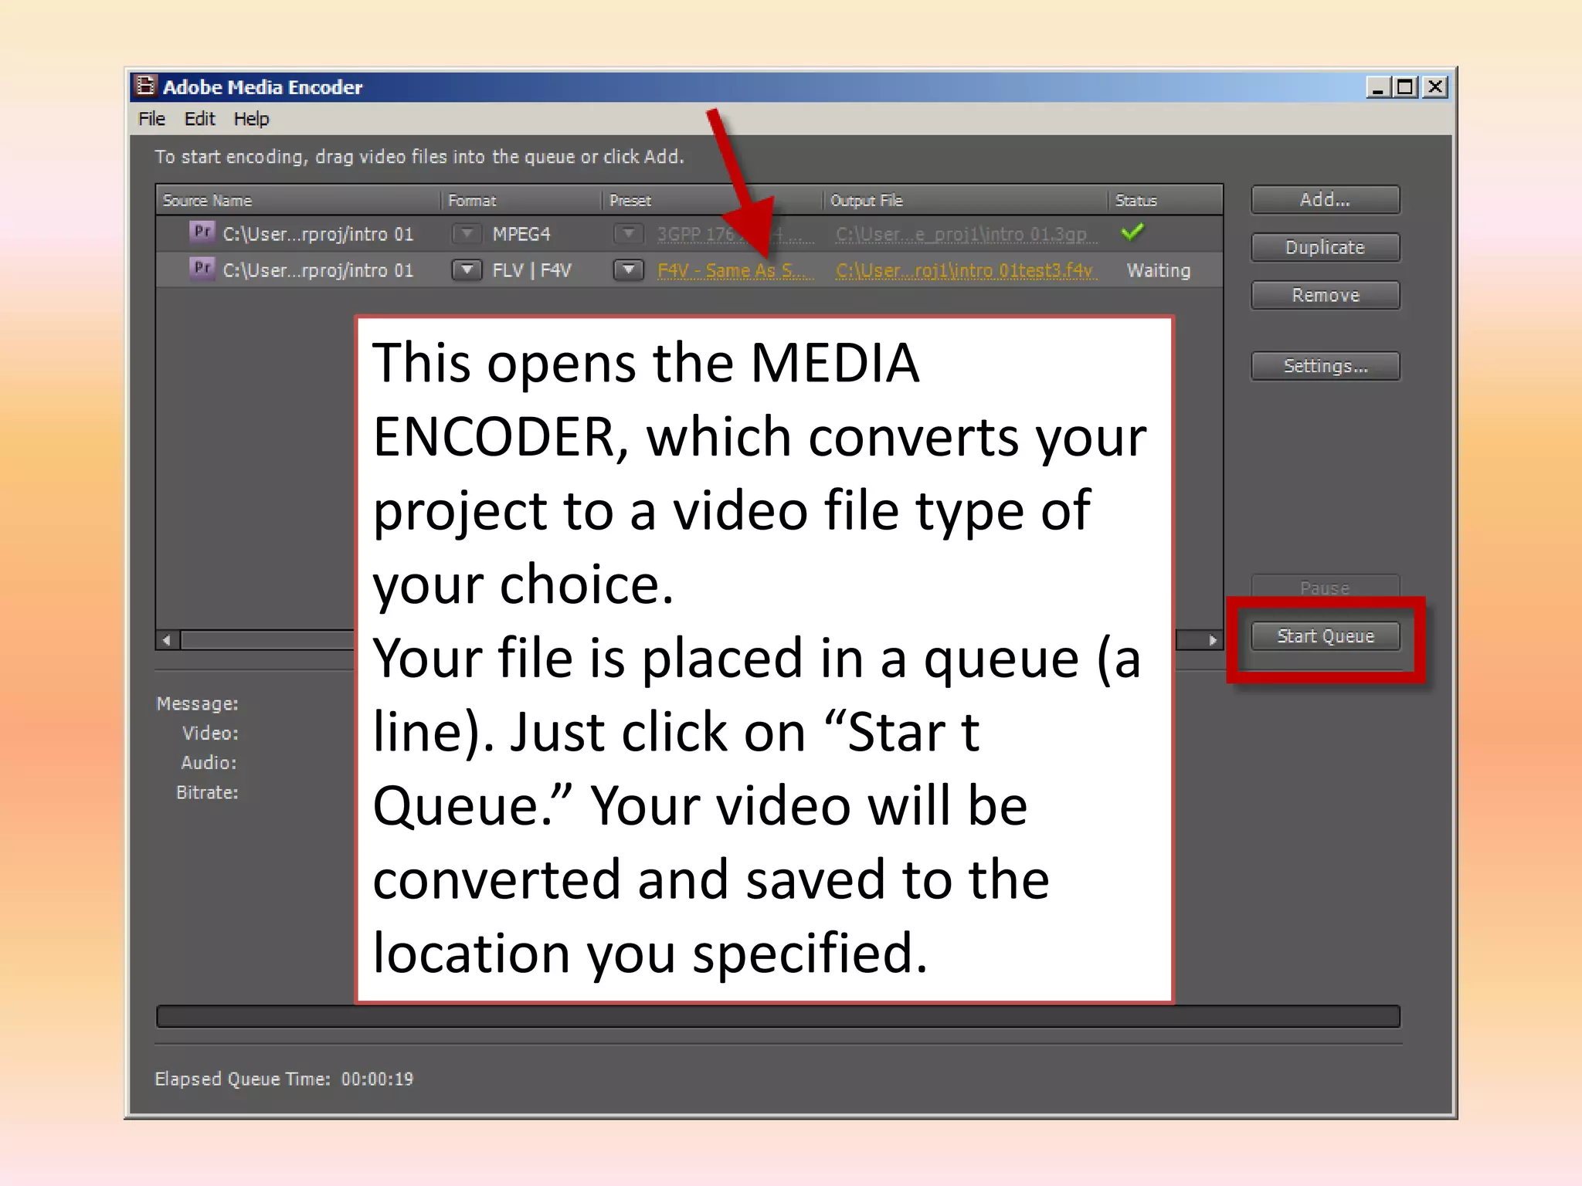The width and height of the screenshot is (1582, 1186).
Task: Open output file link intro 01.3gp
Action: point(966,234)
